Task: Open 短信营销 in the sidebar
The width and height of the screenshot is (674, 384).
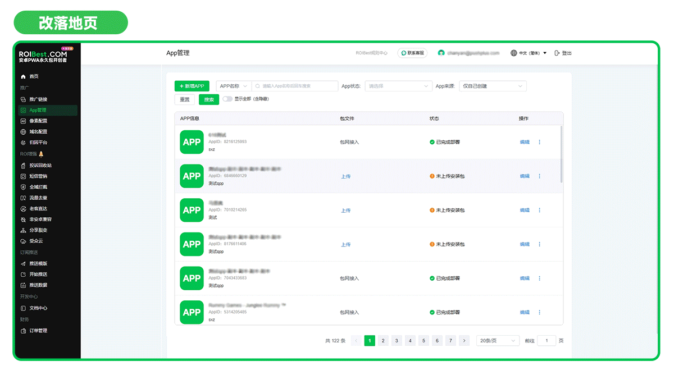Action: [x=38, y=176]
